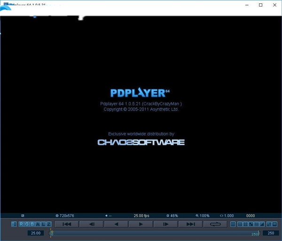The width and height of the screenshot is (282, 241).
Task: Click the 720x576 resolution indicator
Action: (x=65, y=216)
